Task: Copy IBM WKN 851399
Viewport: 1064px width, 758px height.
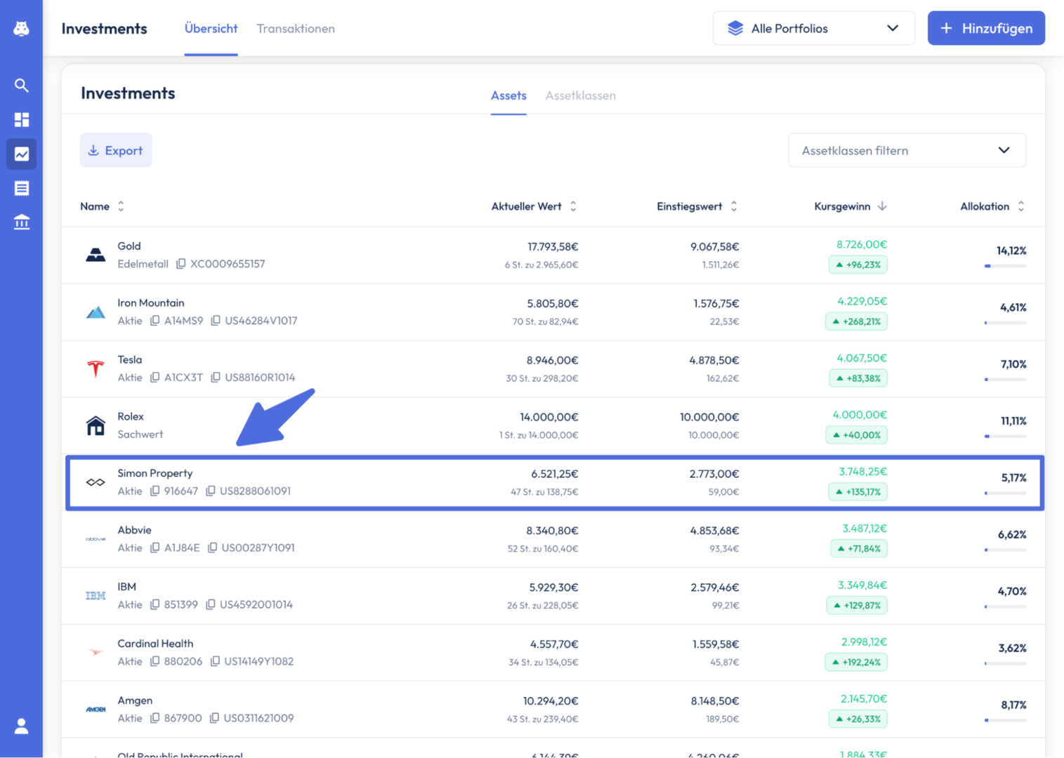Action: click(x=155, y=605)
